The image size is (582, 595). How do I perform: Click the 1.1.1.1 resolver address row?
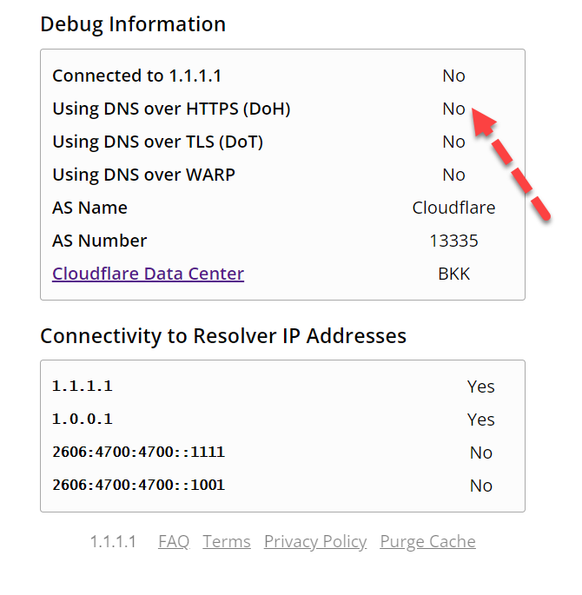282,387
